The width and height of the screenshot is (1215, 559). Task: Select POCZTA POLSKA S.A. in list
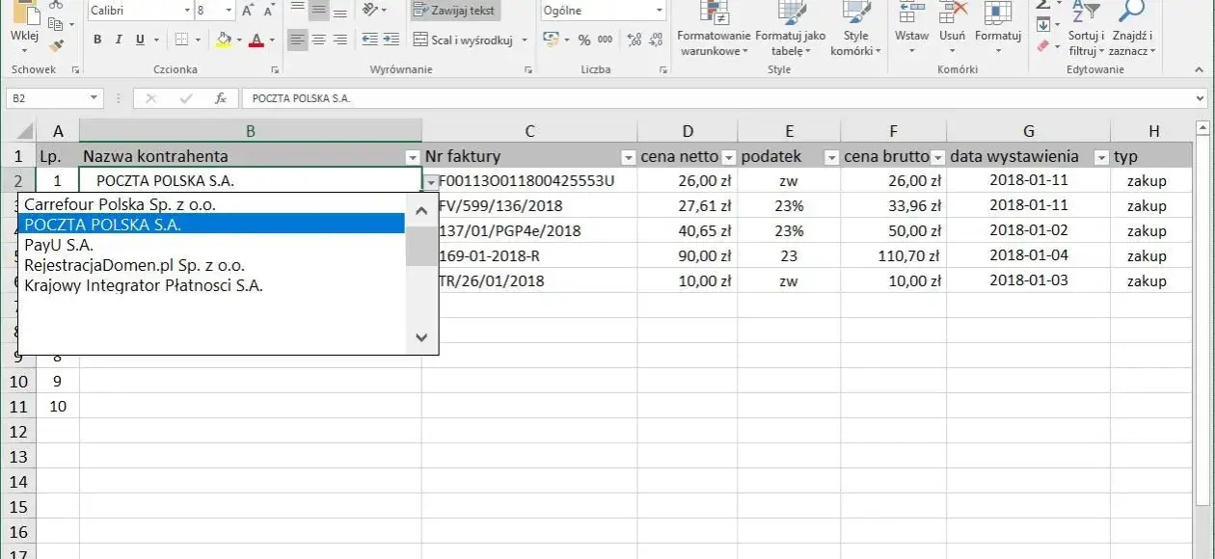(211, 225)
